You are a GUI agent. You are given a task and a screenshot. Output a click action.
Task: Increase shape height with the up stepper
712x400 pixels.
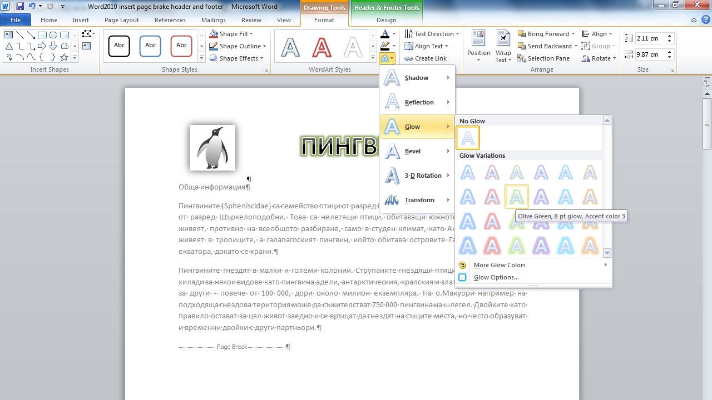coord(669,36)
